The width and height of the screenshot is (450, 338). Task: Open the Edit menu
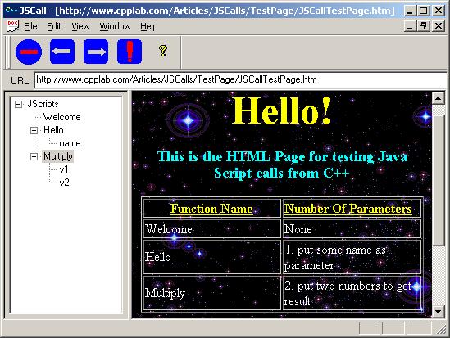point(54,26)
